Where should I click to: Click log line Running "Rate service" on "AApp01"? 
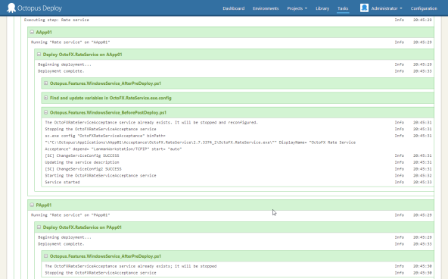click(70, 42)
